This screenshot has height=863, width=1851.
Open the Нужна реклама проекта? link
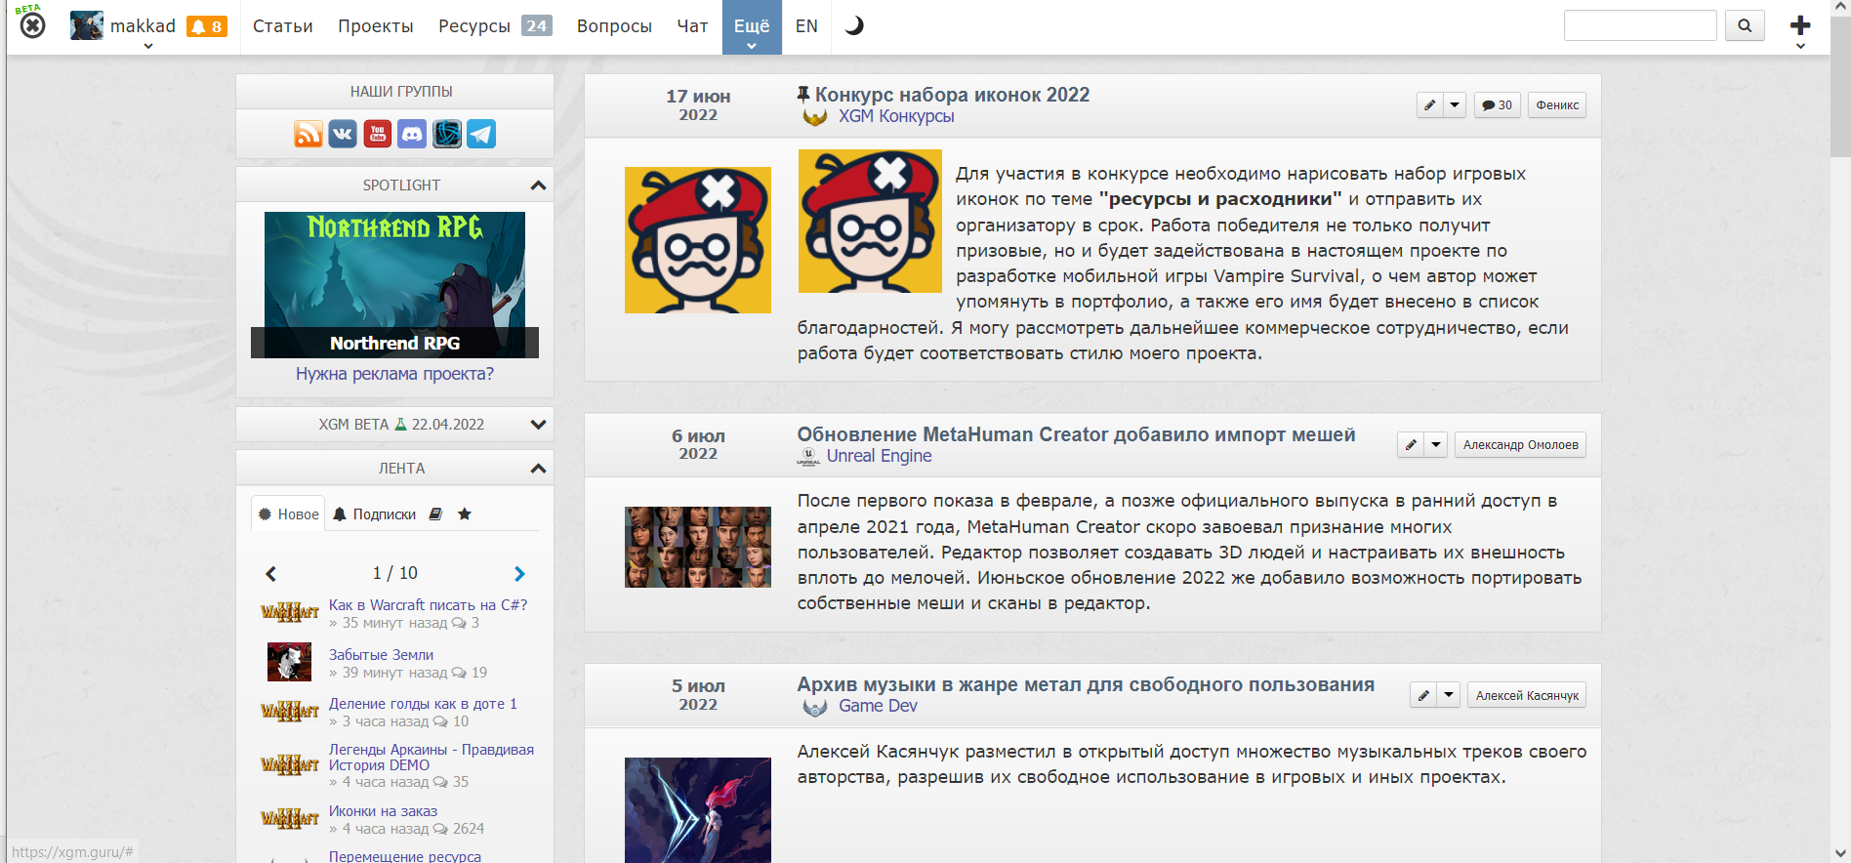coord(394,374)
